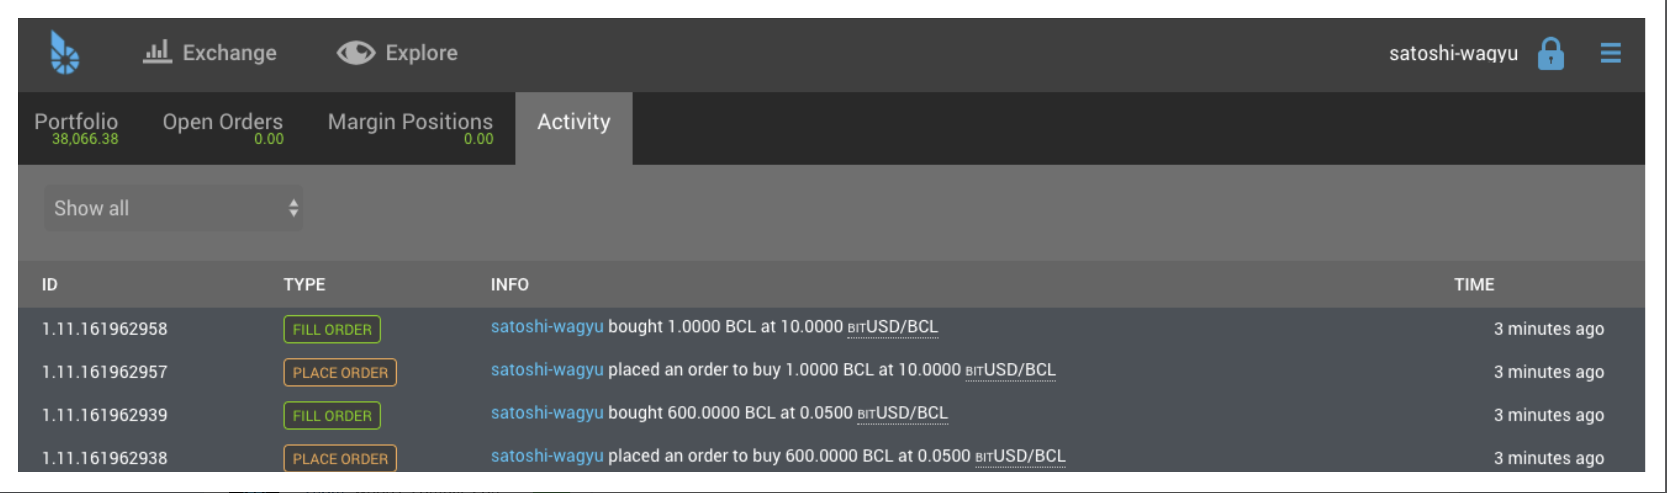Image resolution: width=1667 pixels, height=493 pixels.
Task: Open the hamburger menu icon
Action: point(1610,53)
